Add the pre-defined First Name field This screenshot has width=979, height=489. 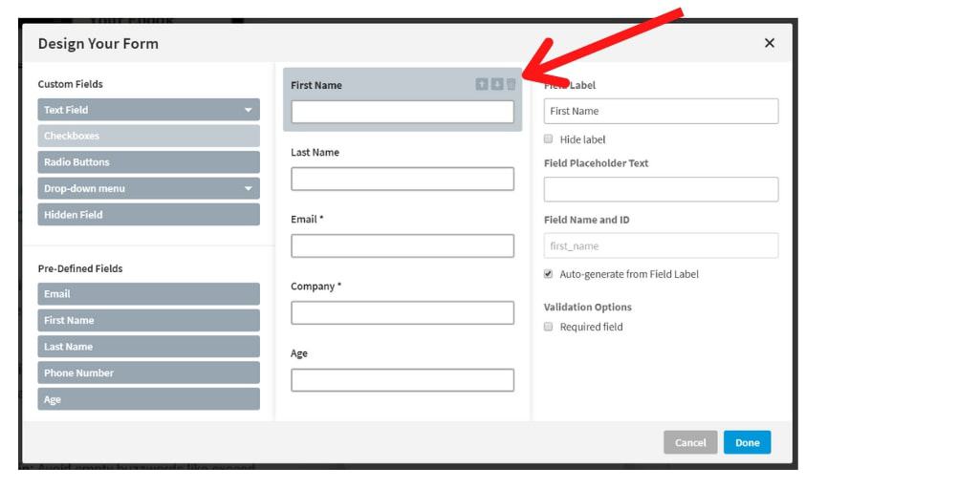pyautogui.click(x=148, y=320)
